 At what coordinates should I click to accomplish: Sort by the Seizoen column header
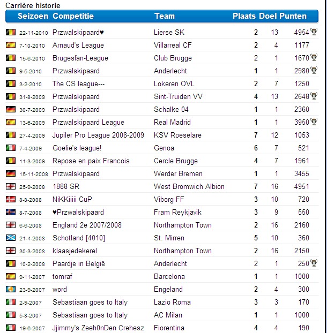coord(33,17)
